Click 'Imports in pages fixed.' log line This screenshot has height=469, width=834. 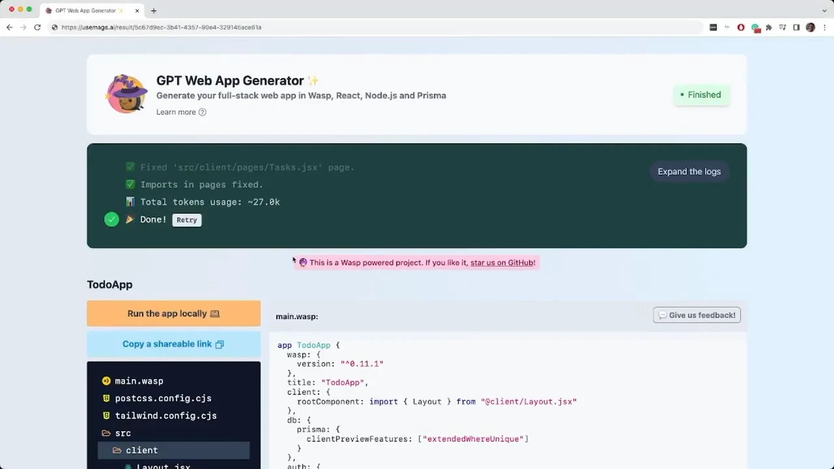click(x=202, y=184)
